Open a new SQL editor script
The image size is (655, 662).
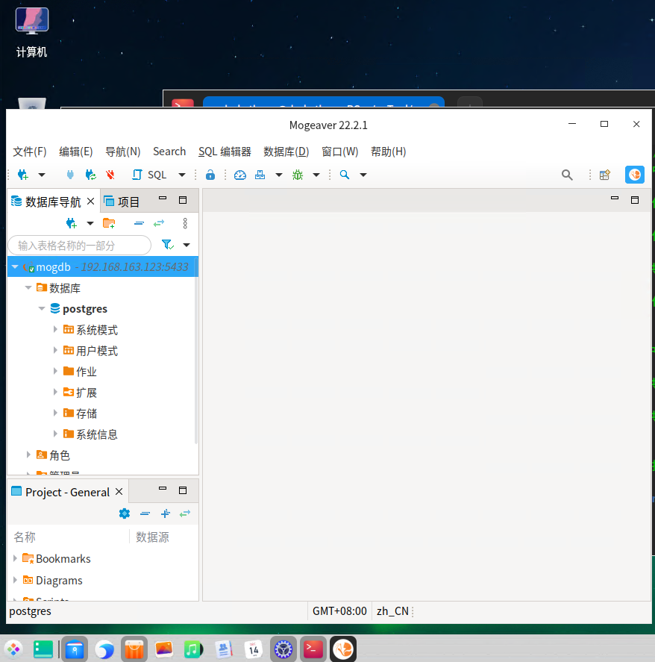tap(149, 175)
